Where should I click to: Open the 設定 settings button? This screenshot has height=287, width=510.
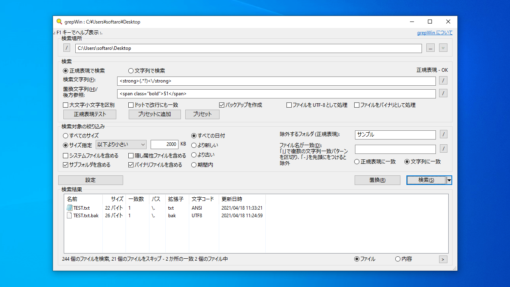[x=90, y=180]
